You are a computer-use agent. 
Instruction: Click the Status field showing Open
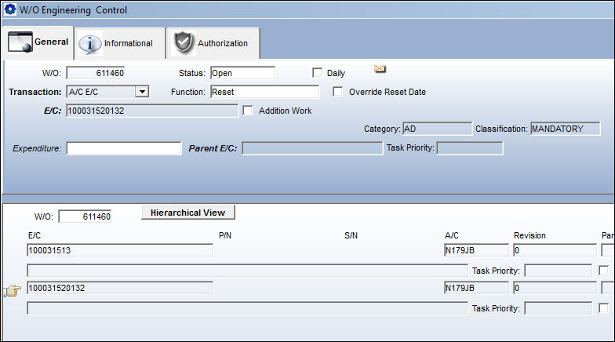(x=242, y=73)
